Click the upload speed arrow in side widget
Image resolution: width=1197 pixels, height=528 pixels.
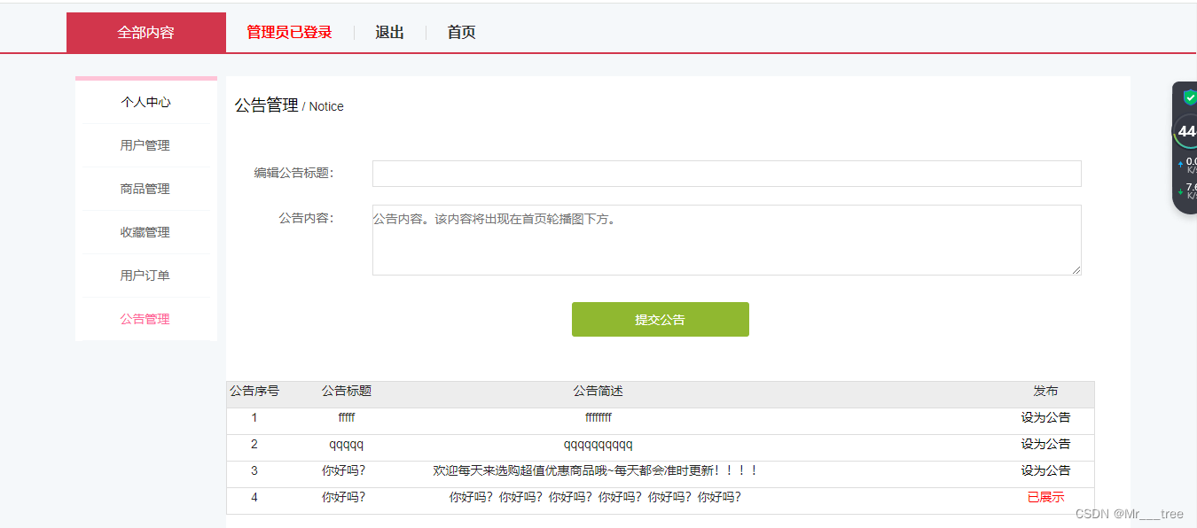click(x=1180, y=165)
